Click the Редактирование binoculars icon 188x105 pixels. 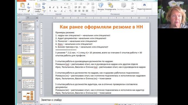144,5
